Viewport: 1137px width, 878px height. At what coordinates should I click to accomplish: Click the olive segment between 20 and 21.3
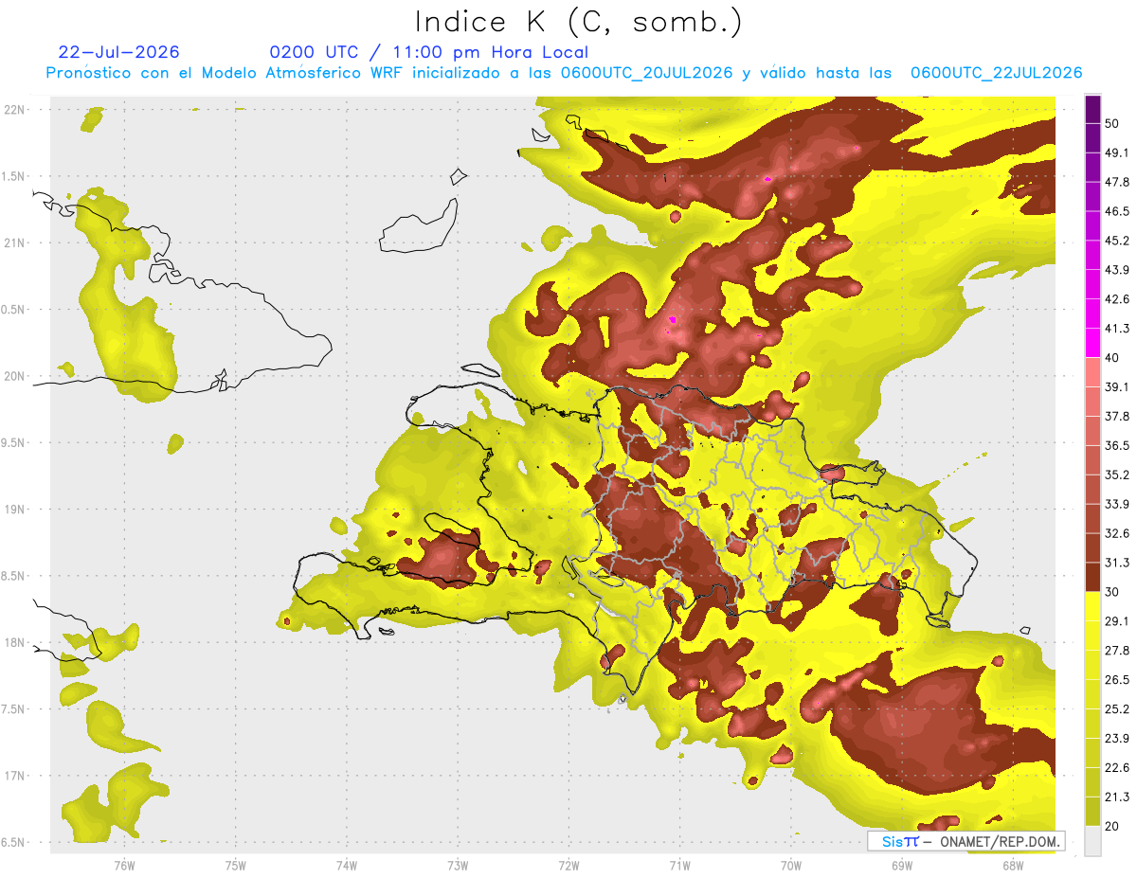(1092, 813)
